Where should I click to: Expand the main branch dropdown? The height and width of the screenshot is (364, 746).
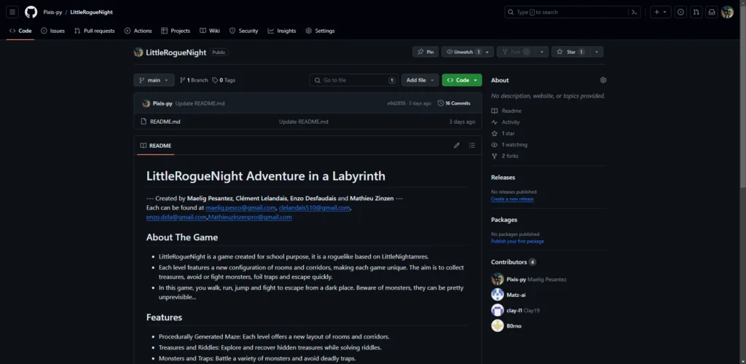[x=154, y=80]
